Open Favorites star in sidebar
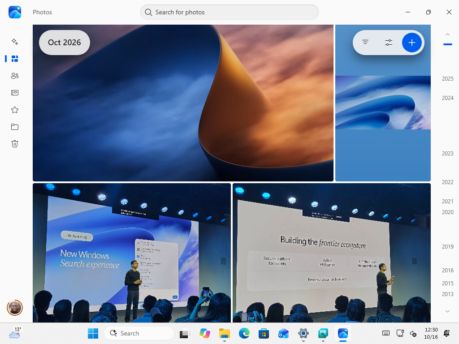Image resolution: width=459 pixels, height=344 pixels. click(x=15, y=110)
